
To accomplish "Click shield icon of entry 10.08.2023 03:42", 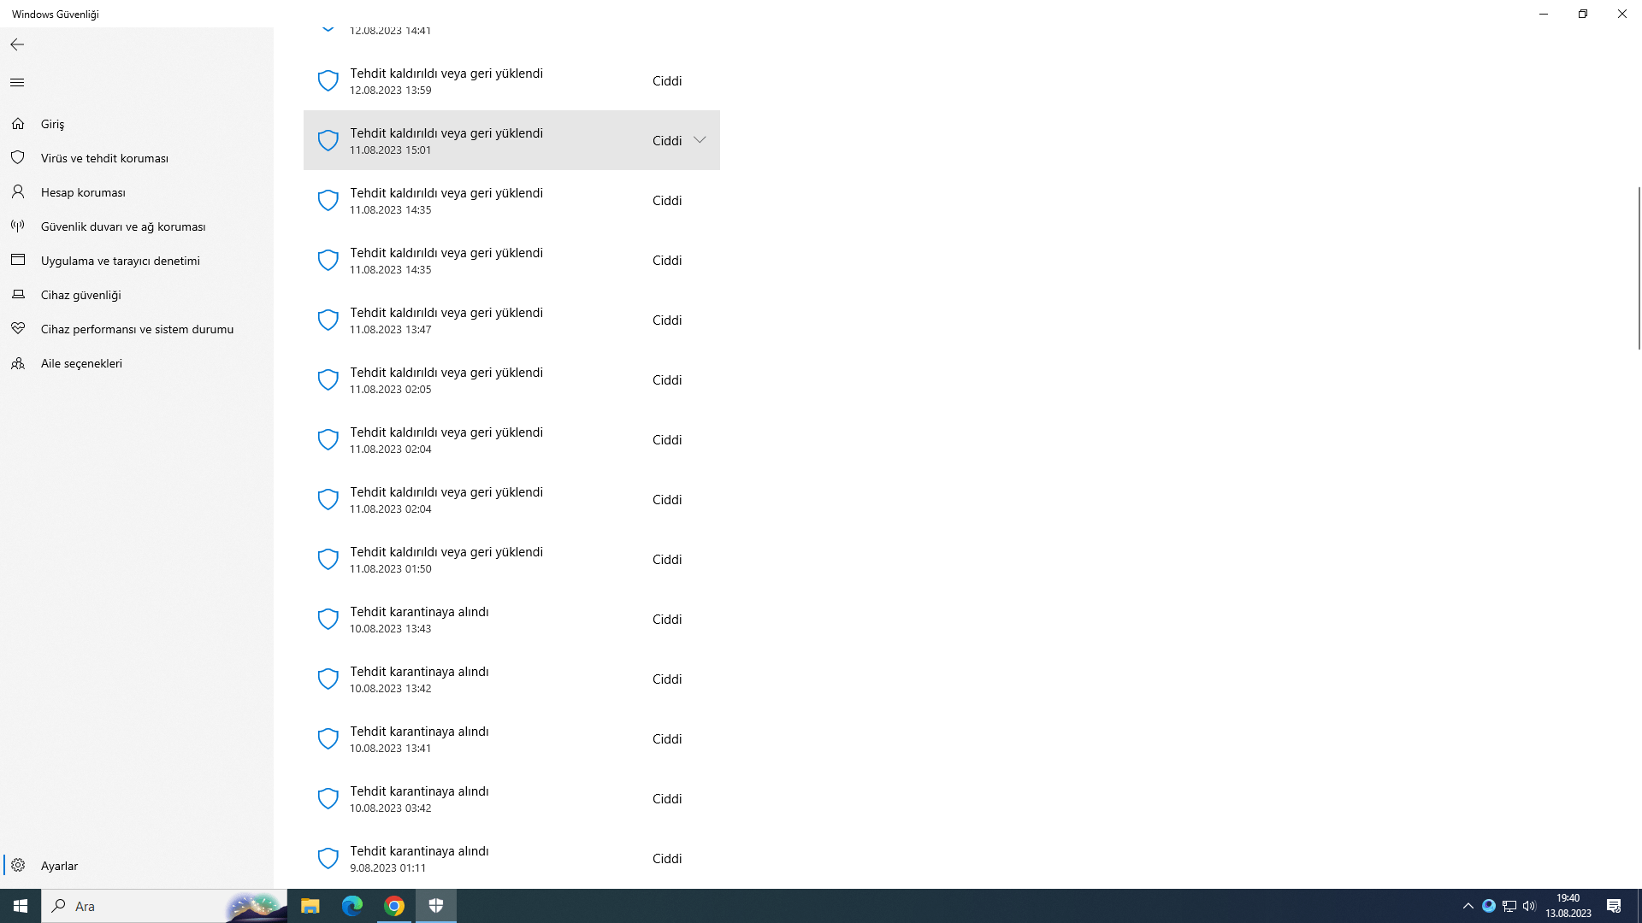I will 328,798.
